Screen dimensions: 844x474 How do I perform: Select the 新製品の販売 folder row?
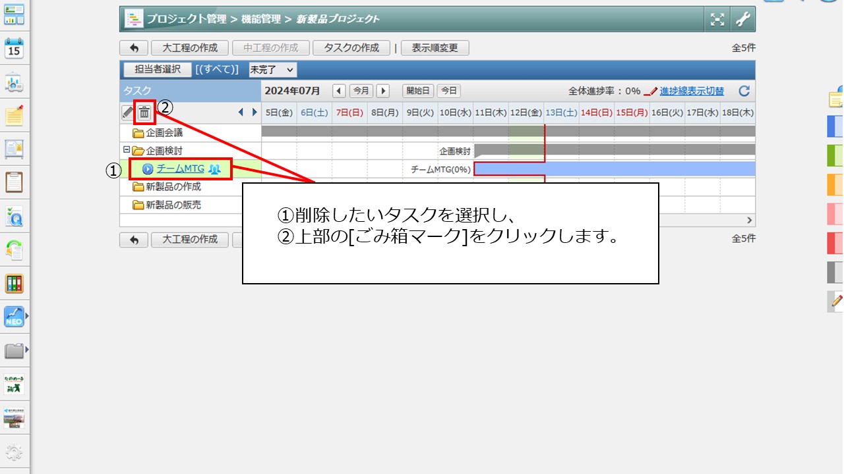173,205
